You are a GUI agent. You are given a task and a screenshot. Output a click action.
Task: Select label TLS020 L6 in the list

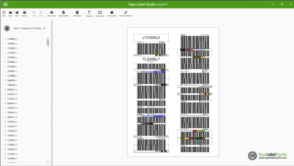pyautogui.click(x=12, y=131)
